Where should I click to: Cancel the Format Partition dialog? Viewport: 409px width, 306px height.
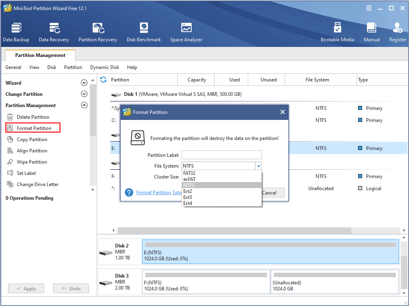[272, 193]
